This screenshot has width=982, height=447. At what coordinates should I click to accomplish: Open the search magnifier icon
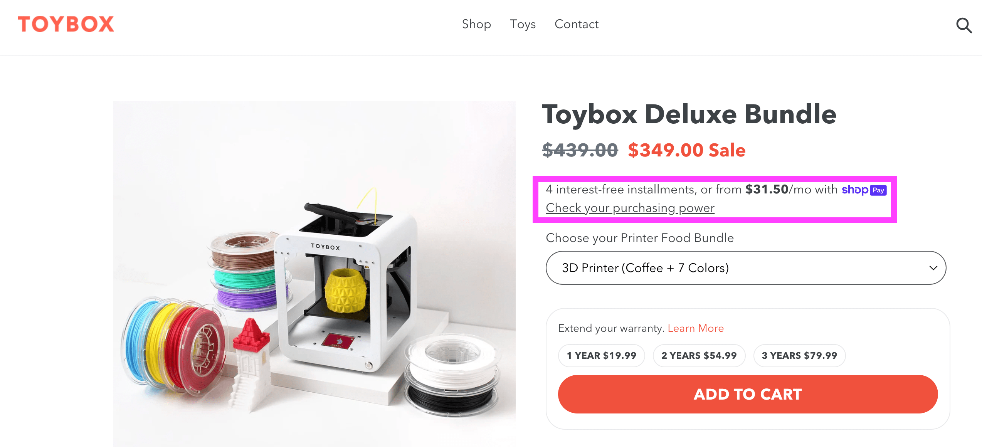964,25
